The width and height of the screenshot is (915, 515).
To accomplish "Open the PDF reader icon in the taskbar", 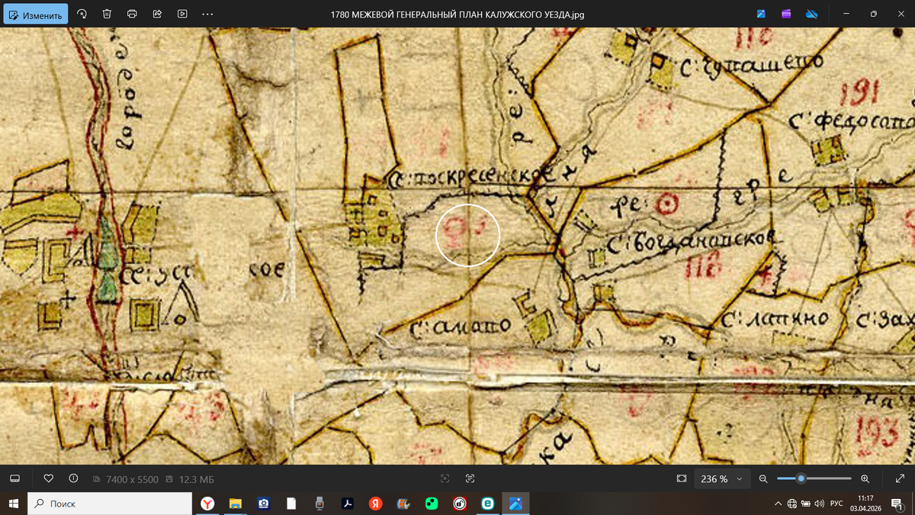I will point(347,504).
